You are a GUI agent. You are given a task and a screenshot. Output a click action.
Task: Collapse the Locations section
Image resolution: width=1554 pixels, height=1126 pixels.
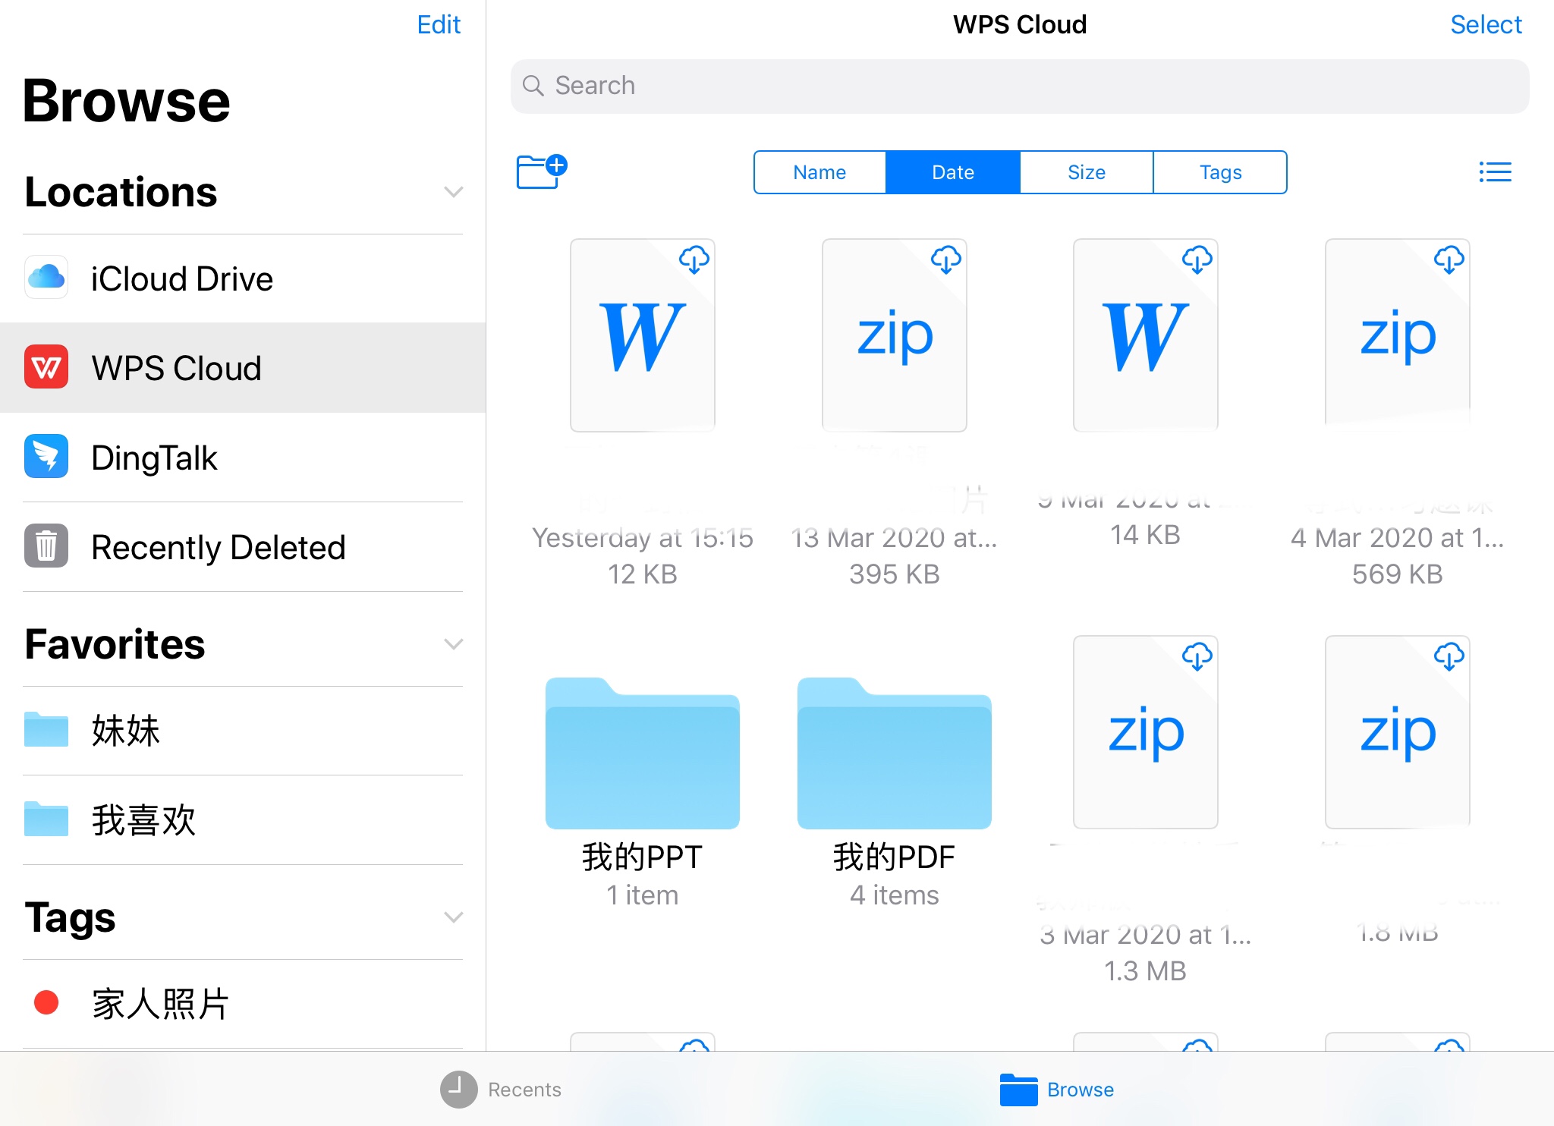tap(453, 192)
